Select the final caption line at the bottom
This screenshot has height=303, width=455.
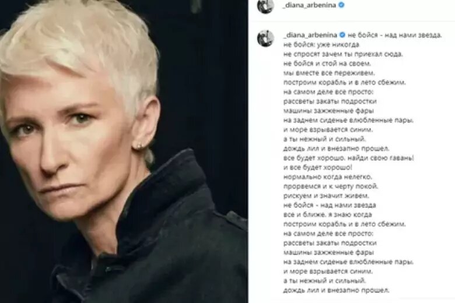[x=337, y=290]
